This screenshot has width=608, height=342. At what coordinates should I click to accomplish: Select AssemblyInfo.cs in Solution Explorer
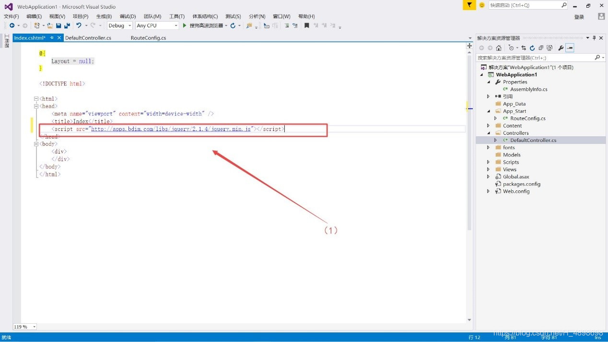click(528, 89)
